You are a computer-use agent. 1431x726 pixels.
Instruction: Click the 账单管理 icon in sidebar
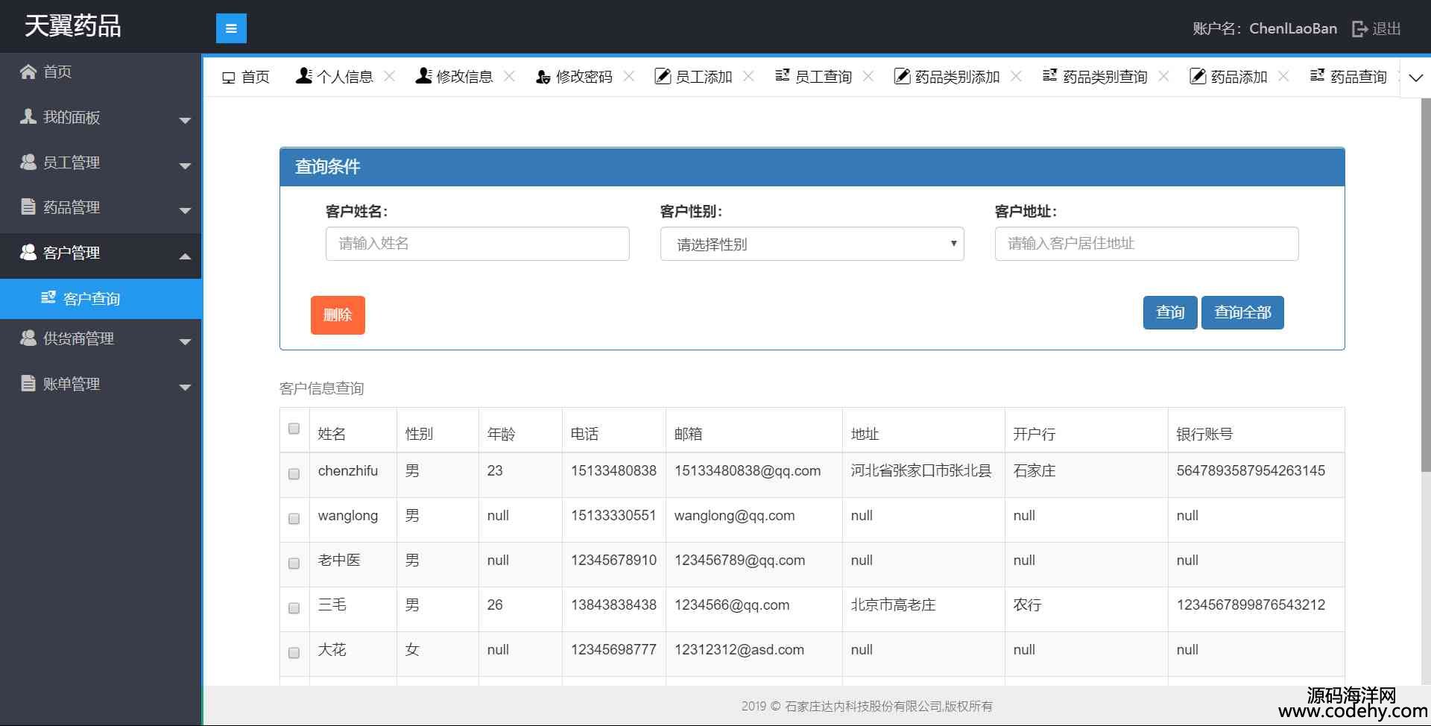point(28,383)
